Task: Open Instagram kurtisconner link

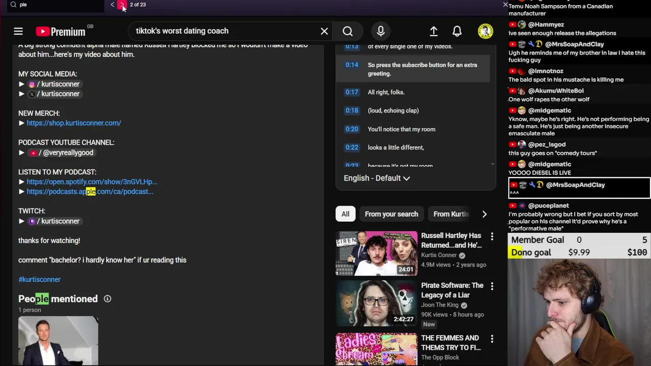Action: pyautogui.click(x=54, y=84)
